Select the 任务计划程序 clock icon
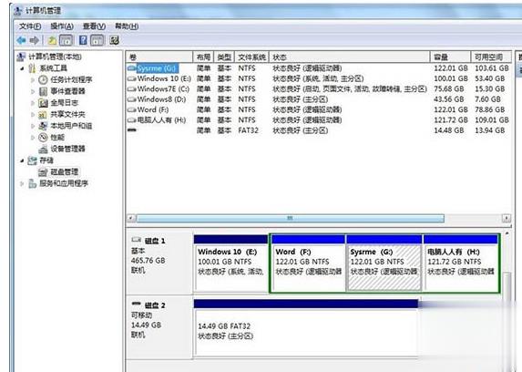The image size is (522, 372). 43,79
